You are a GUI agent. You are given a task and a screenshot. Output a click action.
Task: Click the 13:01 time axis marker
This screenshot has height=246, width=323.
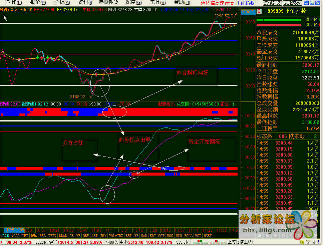coord(124,230)
